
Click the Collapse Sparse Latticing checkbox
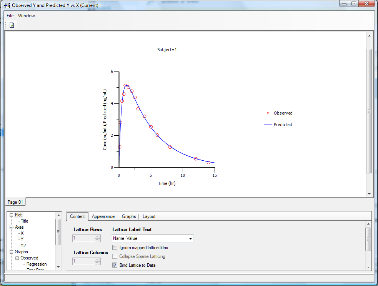point(115,256)
